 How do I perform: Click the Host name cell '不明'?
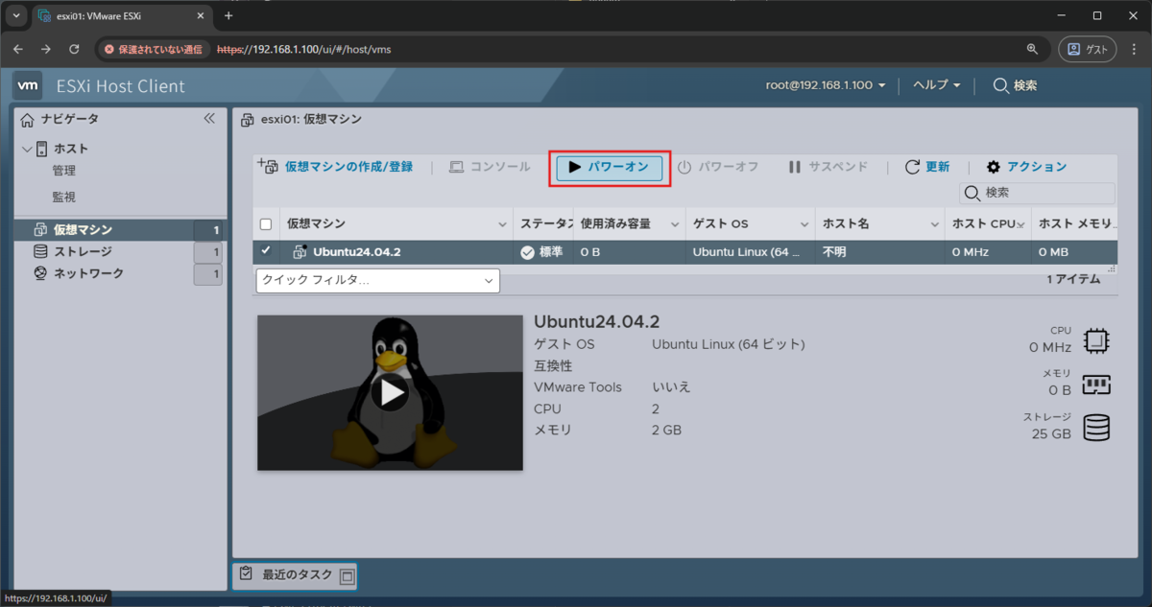pos(835,252)
